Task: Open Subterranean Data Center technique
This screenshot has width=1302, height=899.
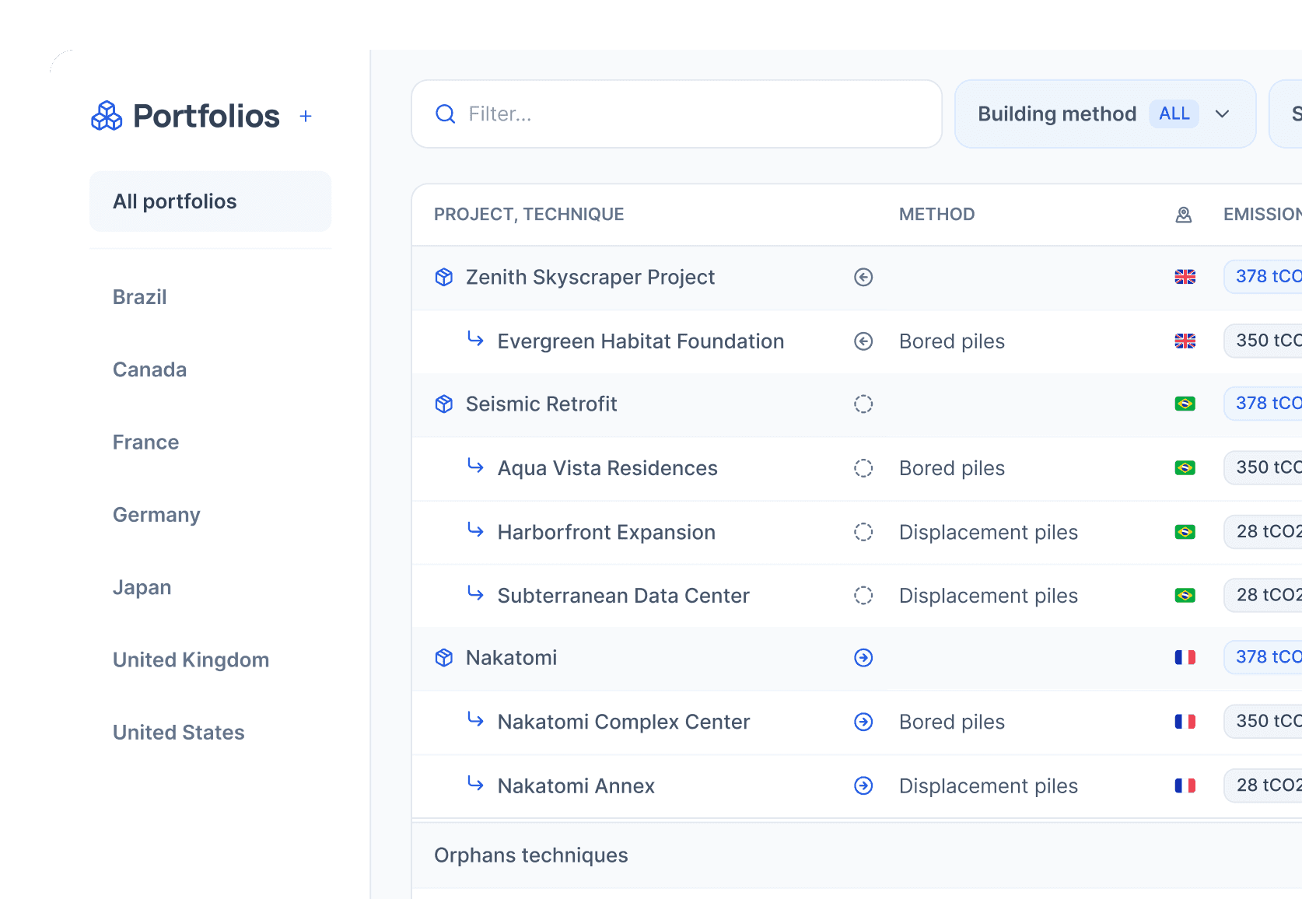Action: (856, 596)
